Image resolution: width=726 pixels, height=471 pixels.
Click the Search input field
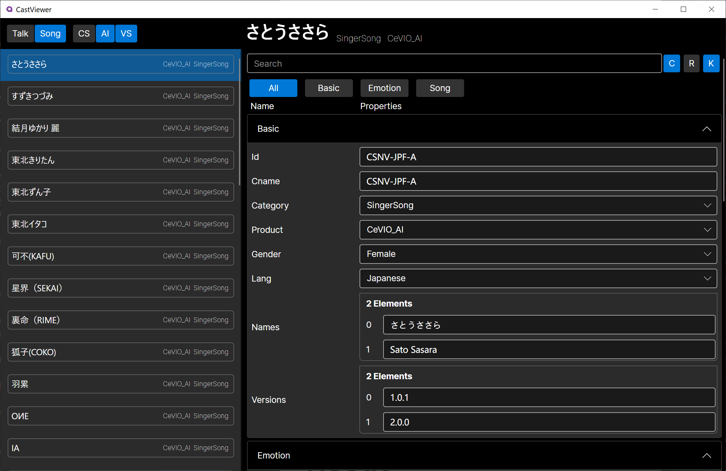coord(454,64)
